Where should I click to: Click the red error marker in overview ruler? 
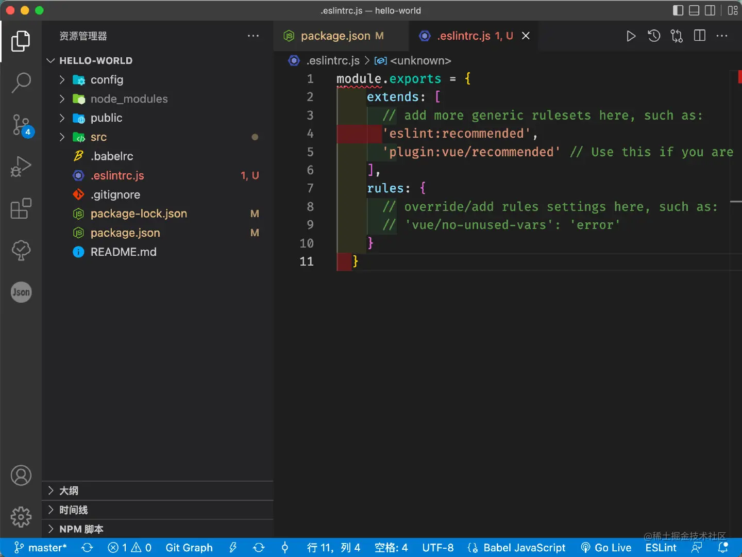pyautogui.click(x=739, y=76)
